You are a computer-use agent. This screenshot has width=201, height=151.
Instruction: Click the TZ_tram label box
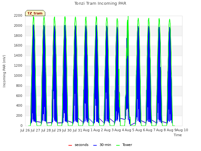click(35, 13)
